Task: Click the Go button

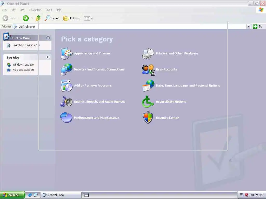Action: (x=257, y=26)
